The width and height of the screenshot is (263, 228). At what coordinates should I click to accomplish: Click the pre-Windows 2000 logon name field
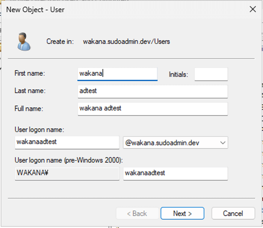(175, 173)
